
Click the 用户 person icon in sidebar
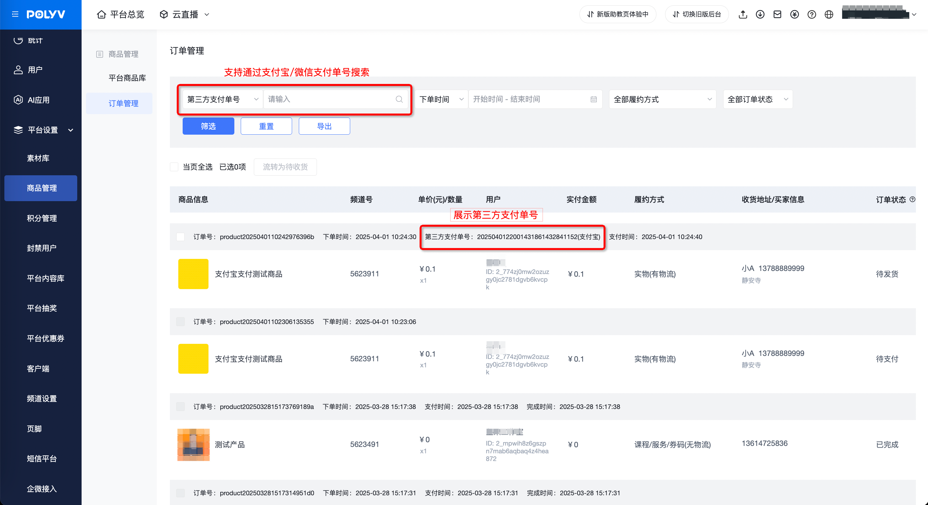tap(18, 70)
